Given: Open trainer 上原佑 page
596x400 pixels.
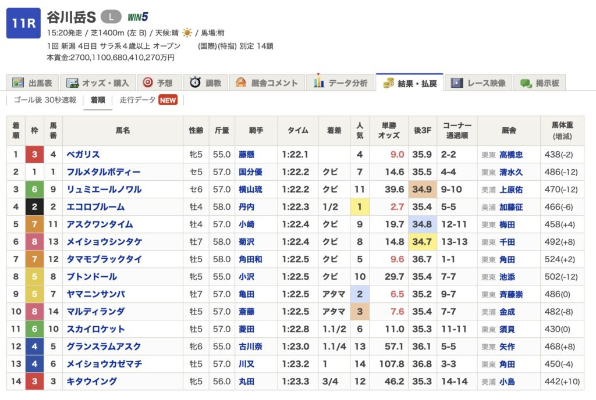Looking at the screenshot, I should [x=511, y=190].
